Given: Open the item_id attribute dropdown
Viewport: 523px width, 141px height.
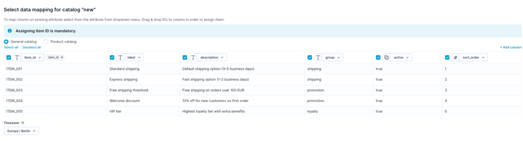Looking at the screenshot, I should (x=32, y=57).
